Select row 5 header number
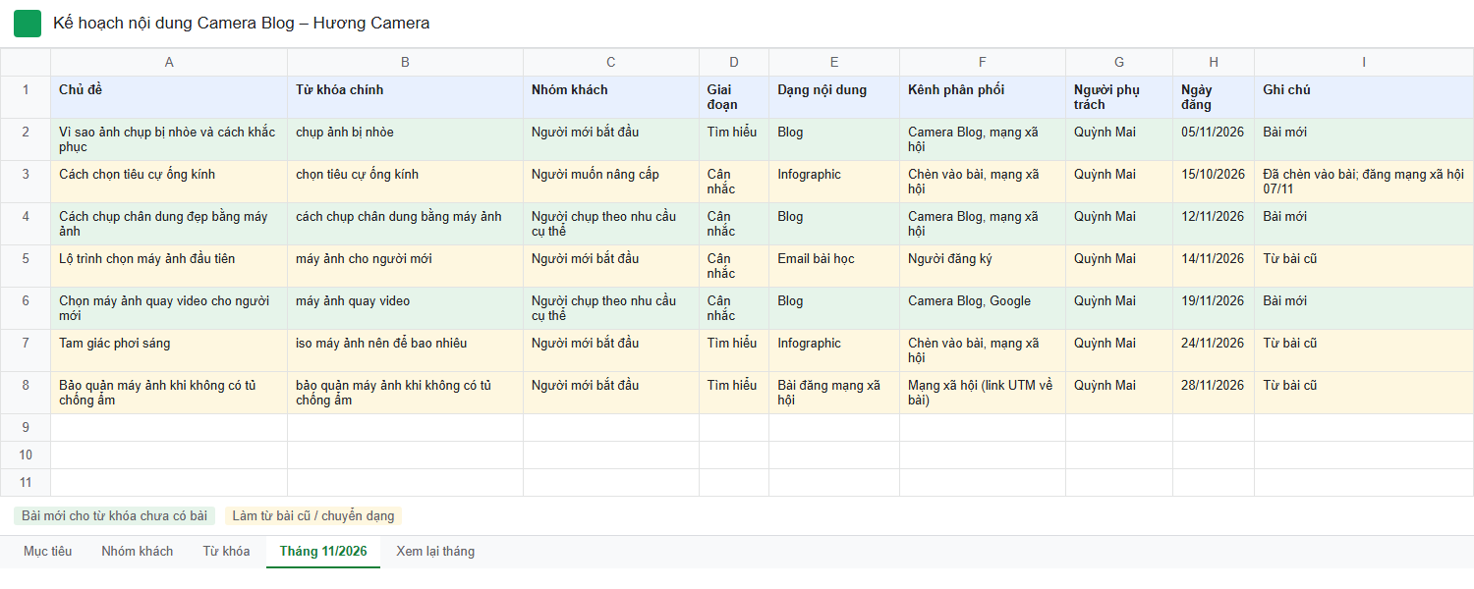Viewport: 1474px width, 589px height. tap(26, 266)
